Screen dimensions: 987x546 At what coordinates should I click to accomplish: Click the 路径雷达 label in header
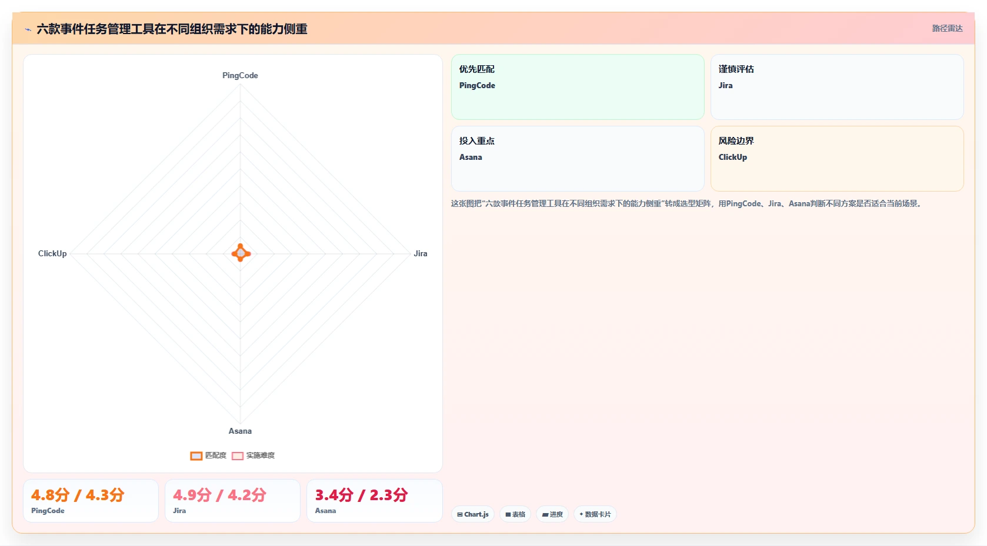coord(947,28)
